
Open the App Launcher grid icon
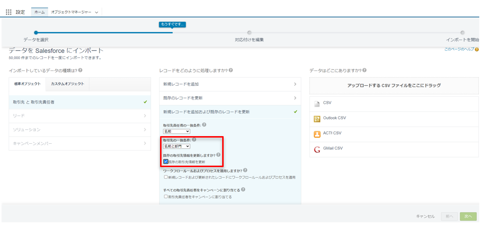point(9,12)
